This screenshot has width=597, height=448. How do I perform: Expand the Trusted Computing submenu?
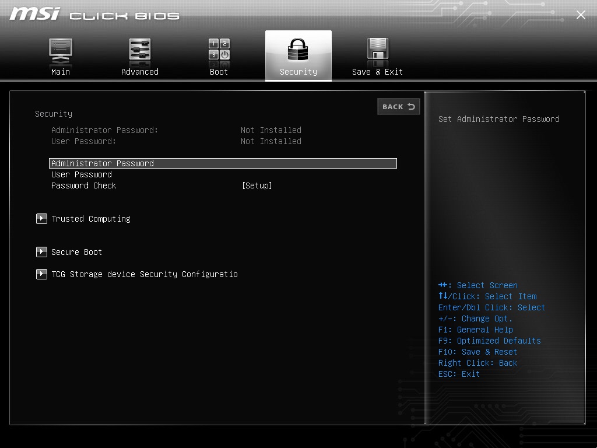[x=91, y=219]
